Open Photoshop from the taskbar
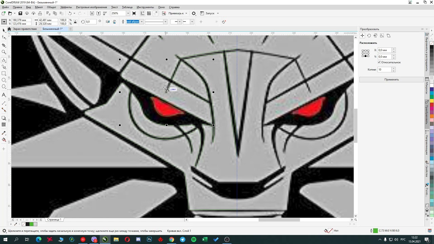 [149, 240]
